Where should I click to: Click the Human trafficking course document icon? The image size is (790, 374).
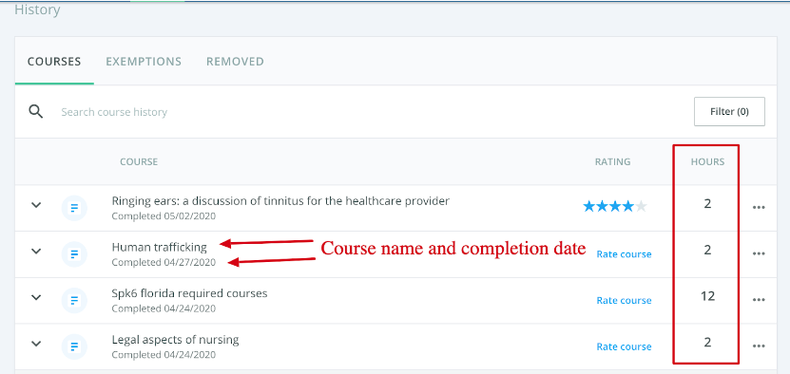coord(74,254)
